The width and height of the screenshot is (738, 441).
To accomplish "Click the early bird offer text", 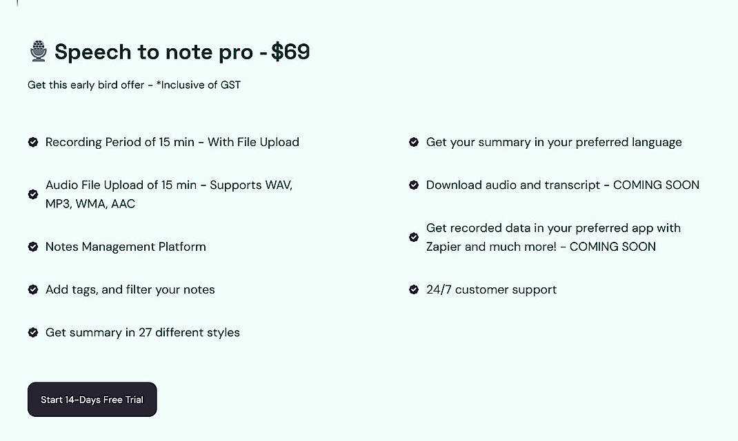I will (x=90, y=84).
